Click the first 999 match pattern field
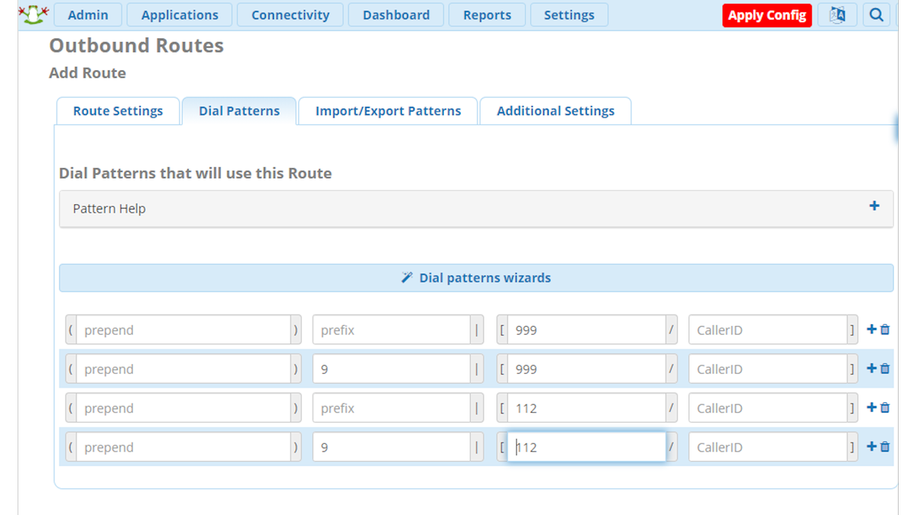 pyautogui.click(x=587, y=329)
